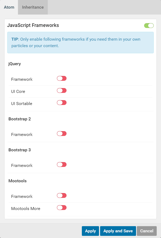Click the Bootstrap 2 section heading

click(20, 119)
